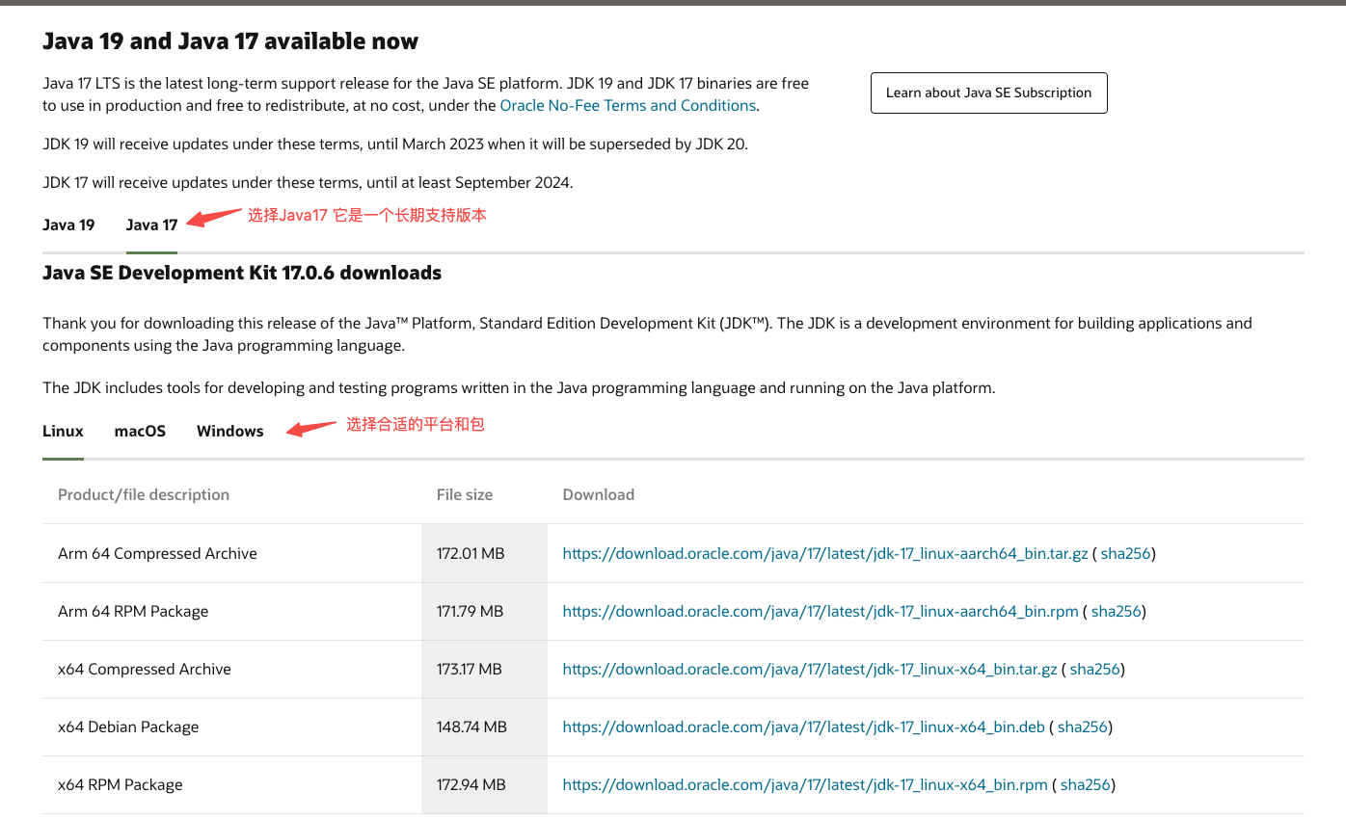Click the 171.79 MB file size

(470, 611)
